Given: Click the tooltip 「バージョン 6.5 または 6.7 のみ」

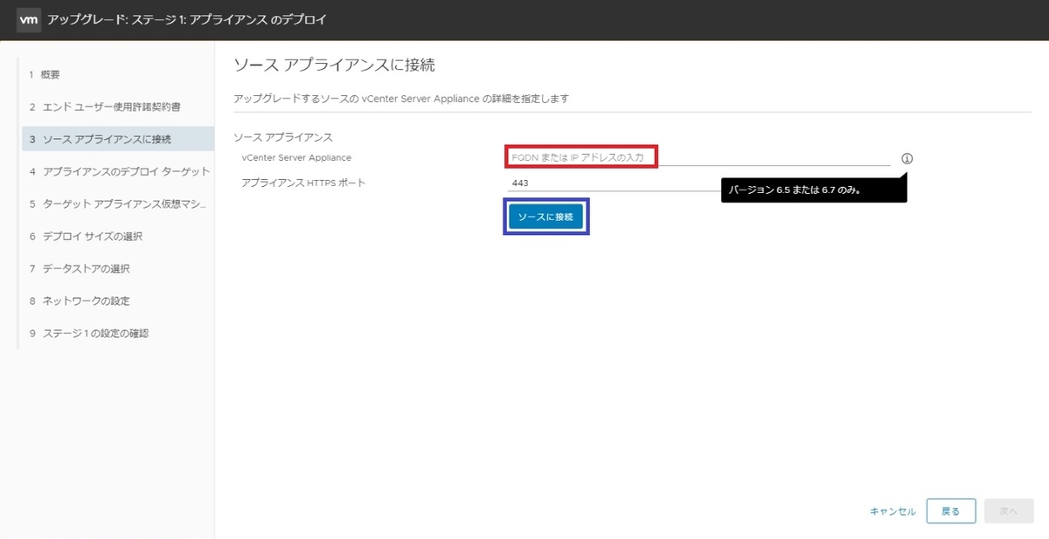Looking at the screenshot, I should pos(814,188).
